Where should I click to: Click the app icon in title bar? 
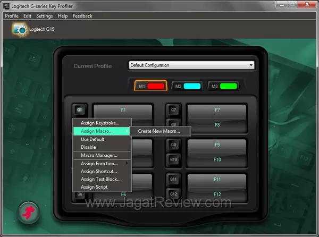coord(6,6)
